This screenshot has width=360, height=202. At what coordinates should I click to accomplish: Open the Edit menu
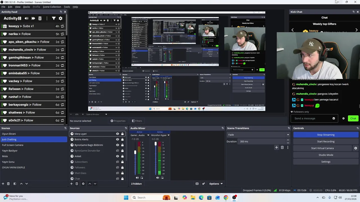click(x=10, y=7)
